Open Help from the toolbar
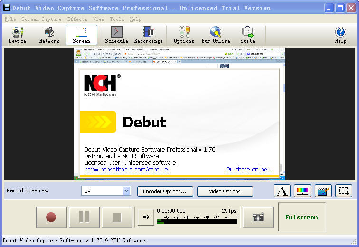Image resolution: width=359 pixels, height=247 pixels. coord(340,35)
